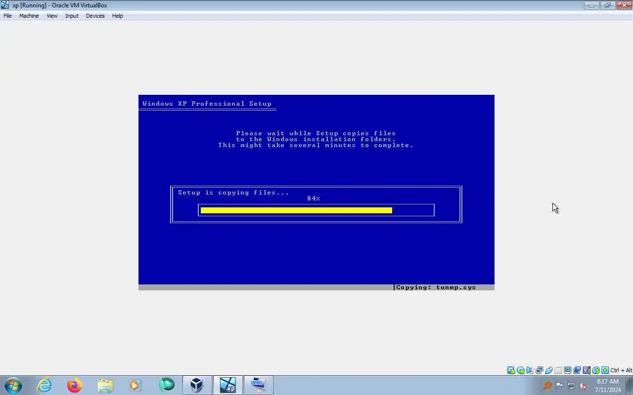
Task: Click the orange magnifier tray icon
Action: [x=547, y=386]
